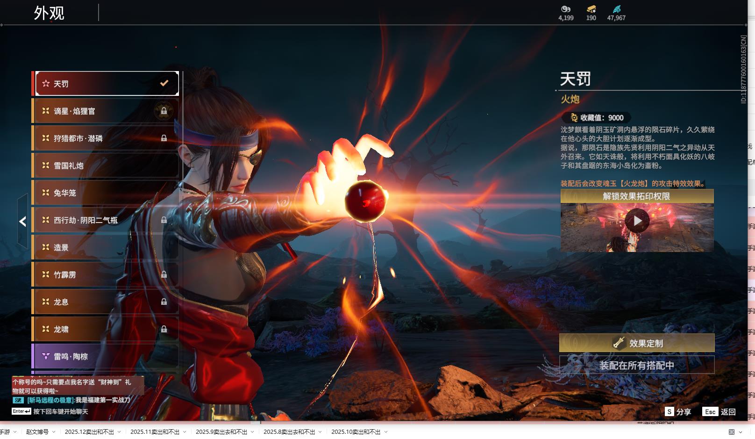Click the 解锁效果拓印权限 banner
The image size is (755, 439).
pos(637,196)
